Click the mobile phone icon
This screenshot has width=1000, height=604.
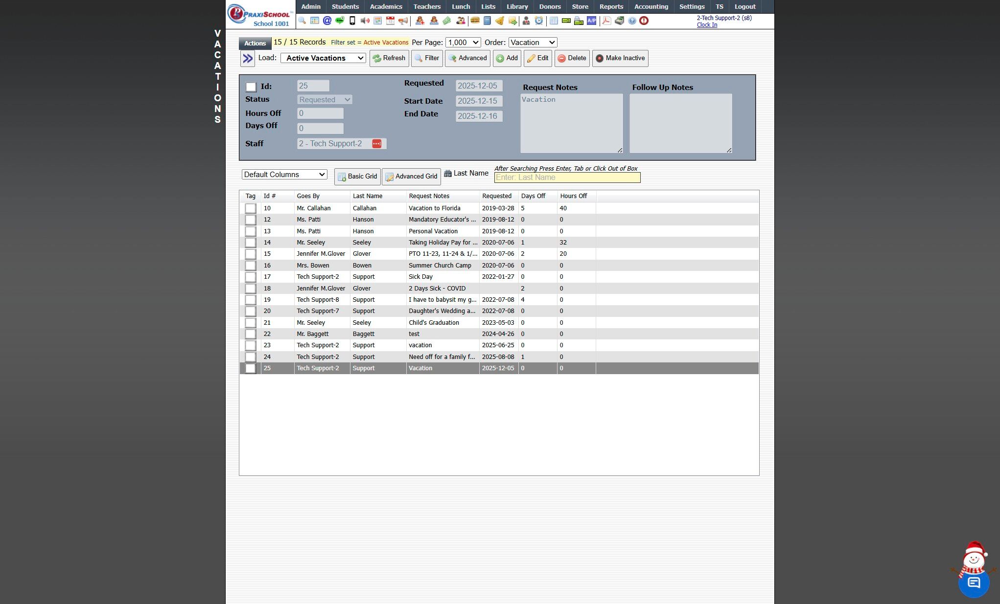coord(352,21)
